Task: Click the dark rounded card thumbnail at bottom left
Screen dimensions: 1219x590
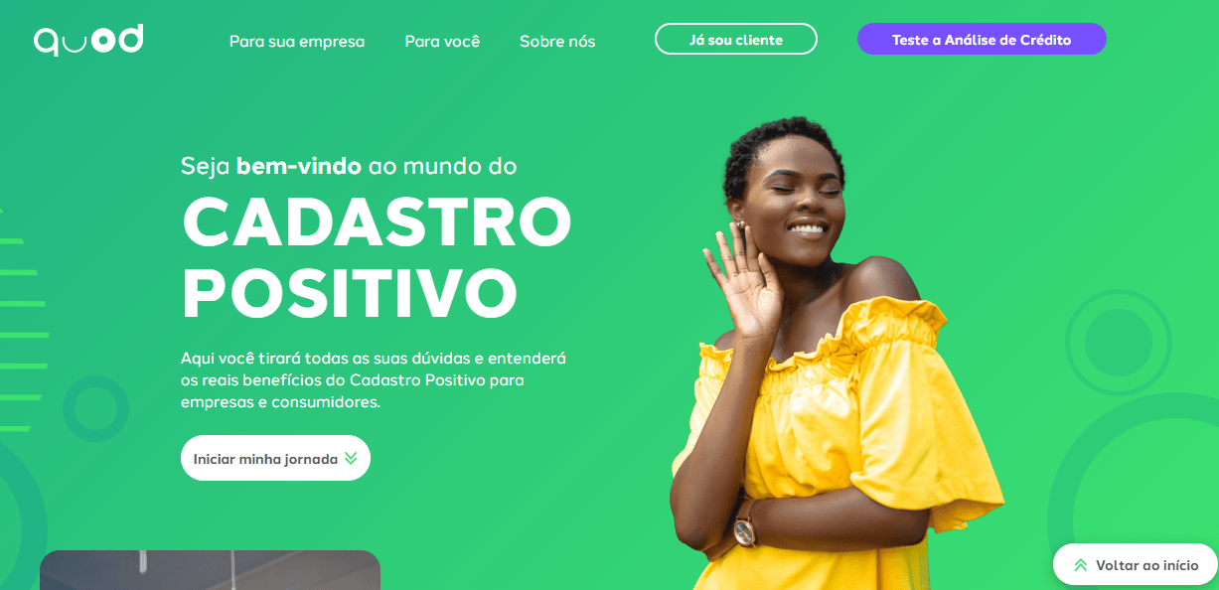Action: [210, 570]
